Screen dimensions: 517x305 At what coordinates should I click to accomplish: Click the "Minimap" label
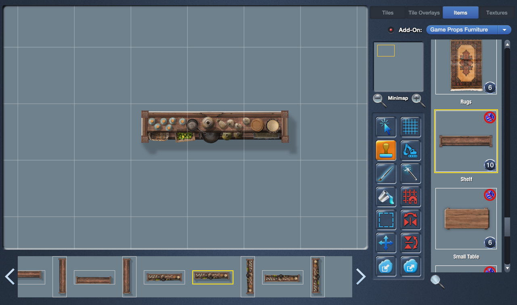(x=398, y=98)
